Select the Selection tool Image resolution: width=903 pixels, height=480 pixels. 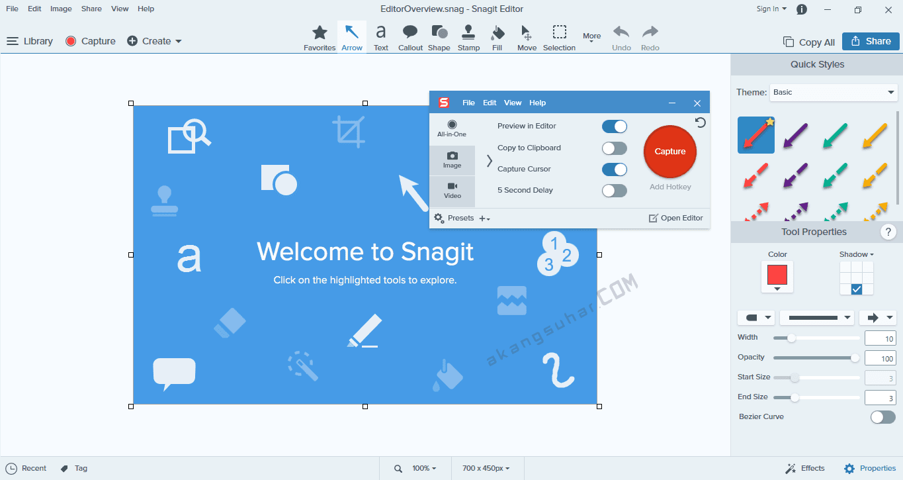pos(559,38)
